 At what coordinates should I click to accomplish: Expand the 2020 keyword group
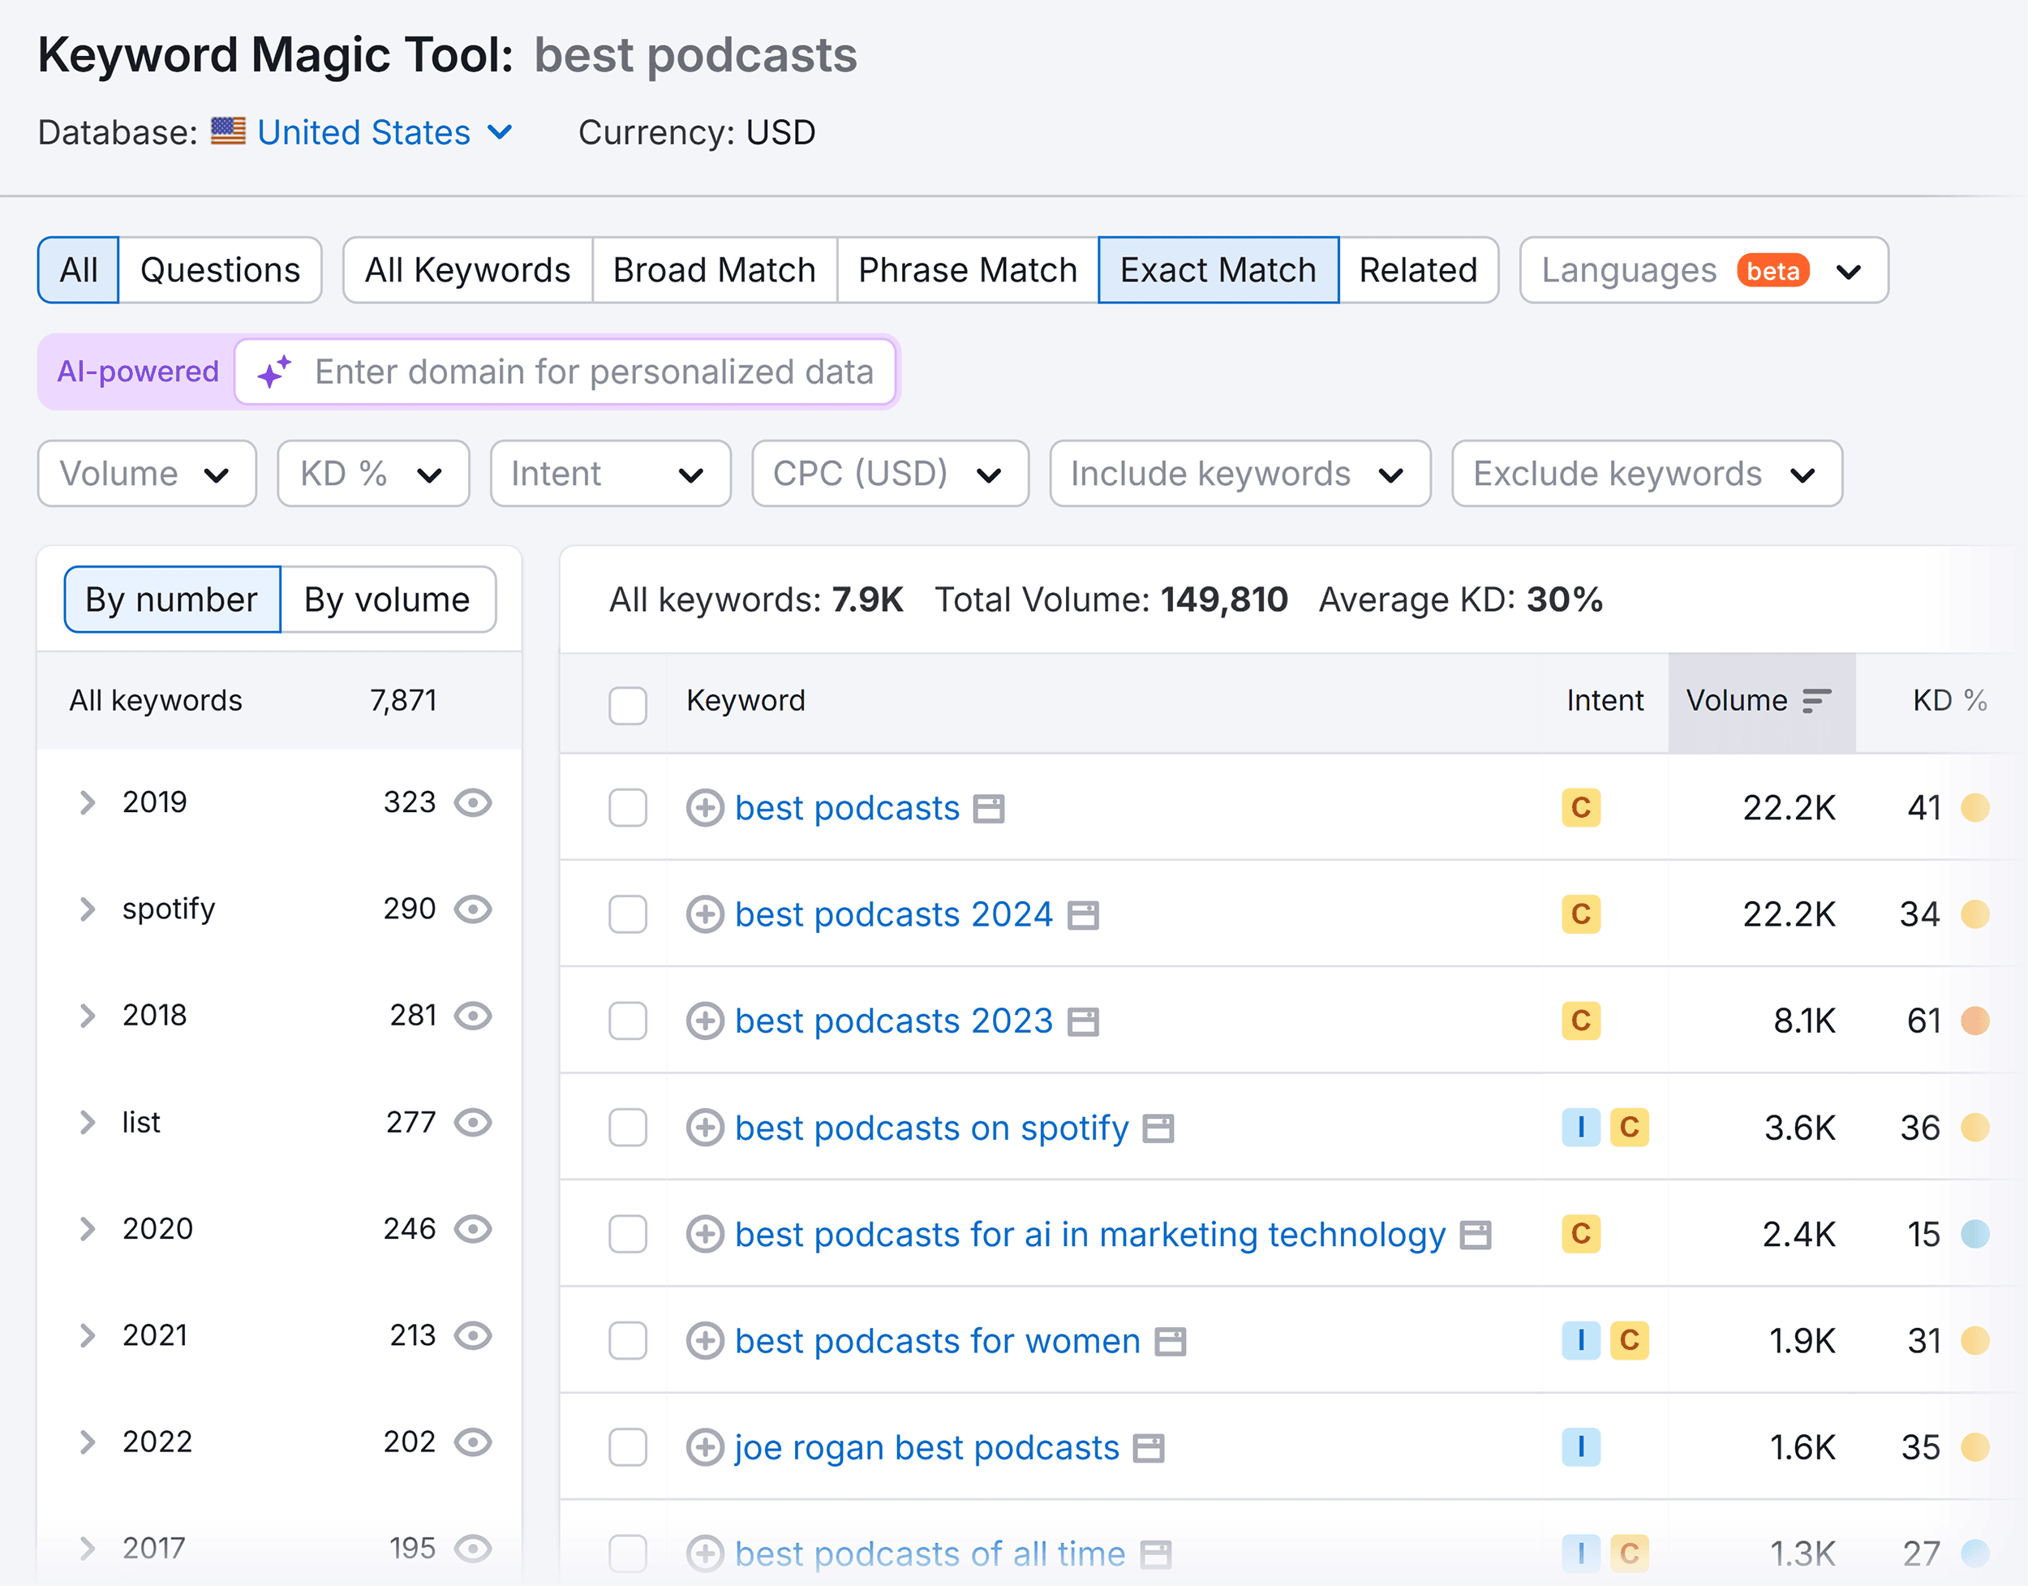point(88,1229)
